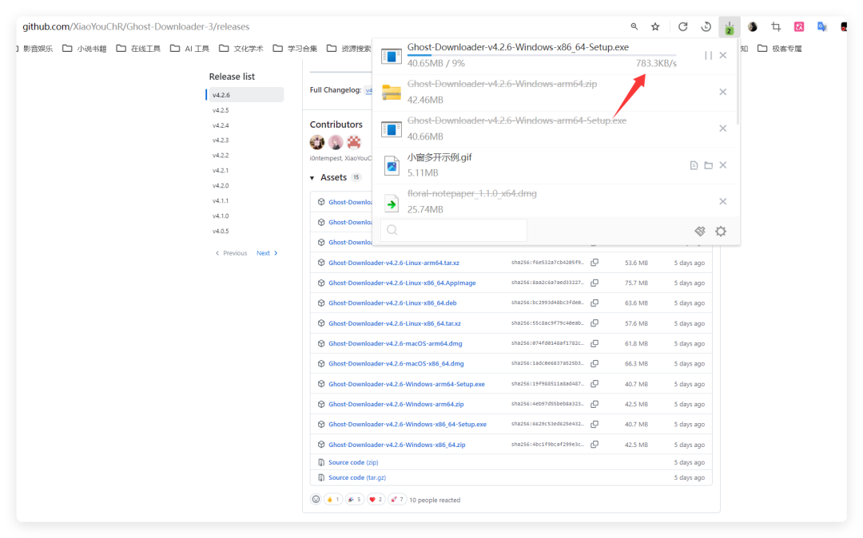Click the download search input field
This screenshot has height=538, width=863.
point(454,230)
